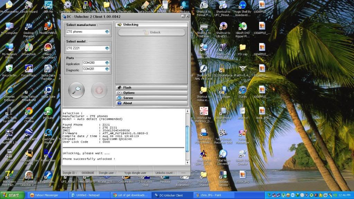Select PIX cap folder icon

(x=243, y=49)
